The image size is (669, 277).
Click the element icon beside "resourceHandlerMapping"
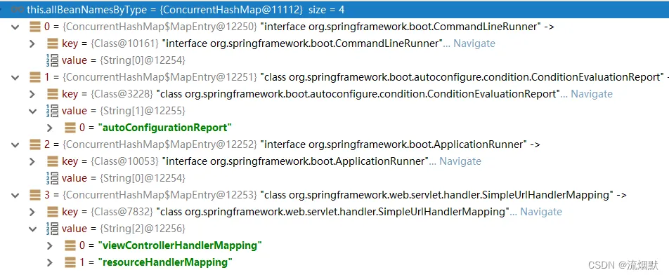coord(70,262)
